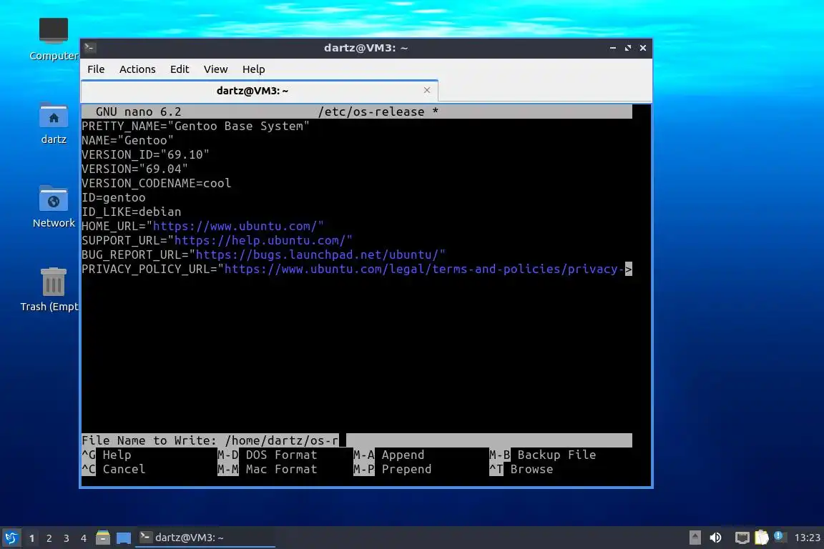This screenshot has width=824, height=549.
Task: Click the M-M Mac Format shortcut
Action: [268, 469]
